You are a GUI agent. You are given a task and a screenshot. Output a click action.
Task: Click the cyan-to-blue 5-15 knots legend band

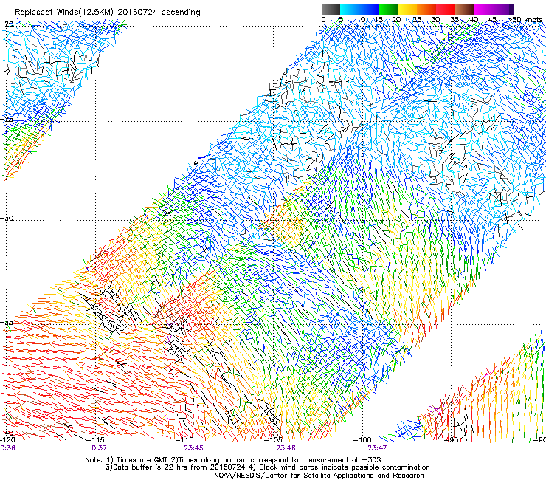[x=359, y=9]
